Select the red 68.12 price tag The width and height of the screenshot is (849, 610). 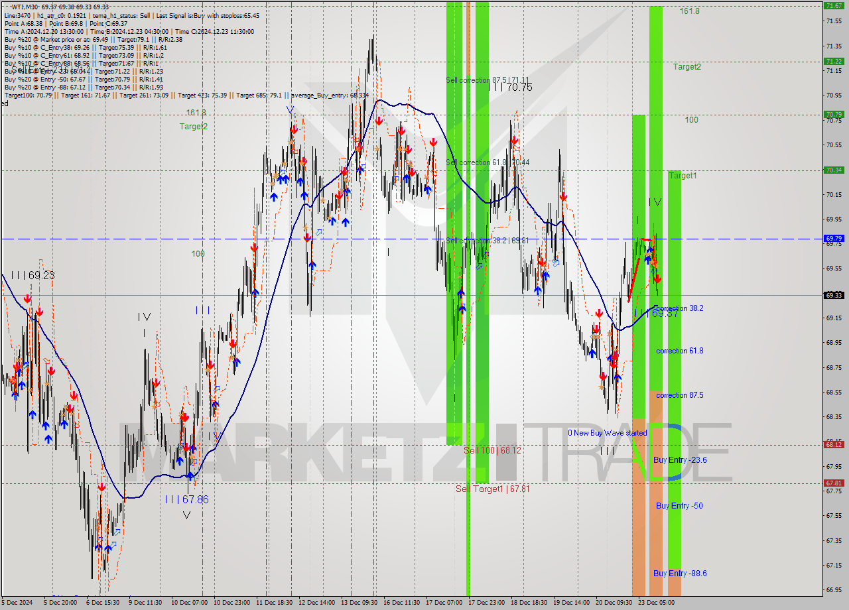(x=833, y=445)
